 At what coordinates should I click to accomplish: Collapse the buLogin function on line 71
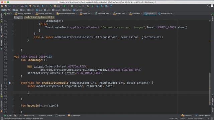[13, 106]
